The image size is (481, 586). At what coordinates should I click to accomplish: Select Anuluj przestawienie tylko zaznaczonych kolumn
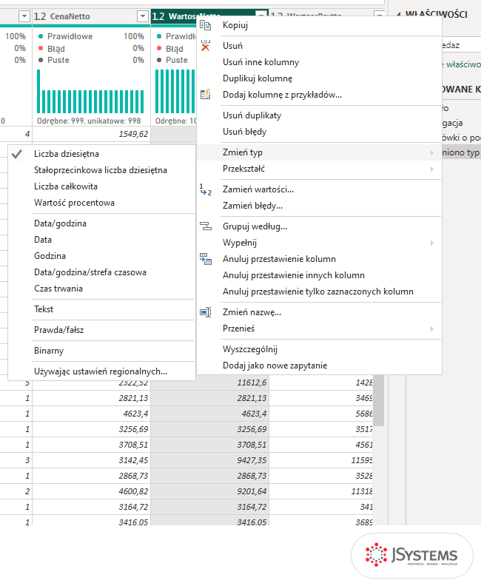319,292
